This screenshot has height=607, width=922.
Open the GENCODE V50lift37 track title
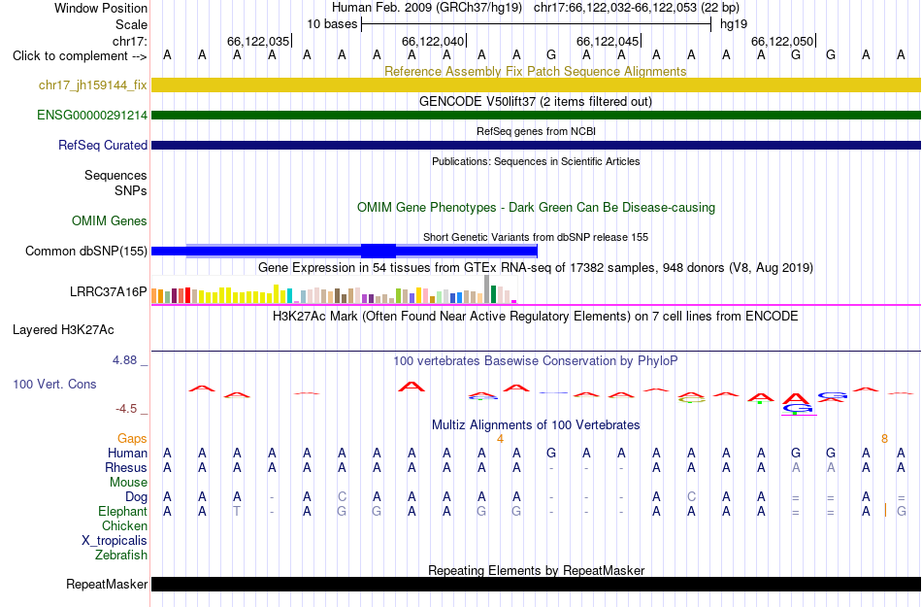[535, 101]
